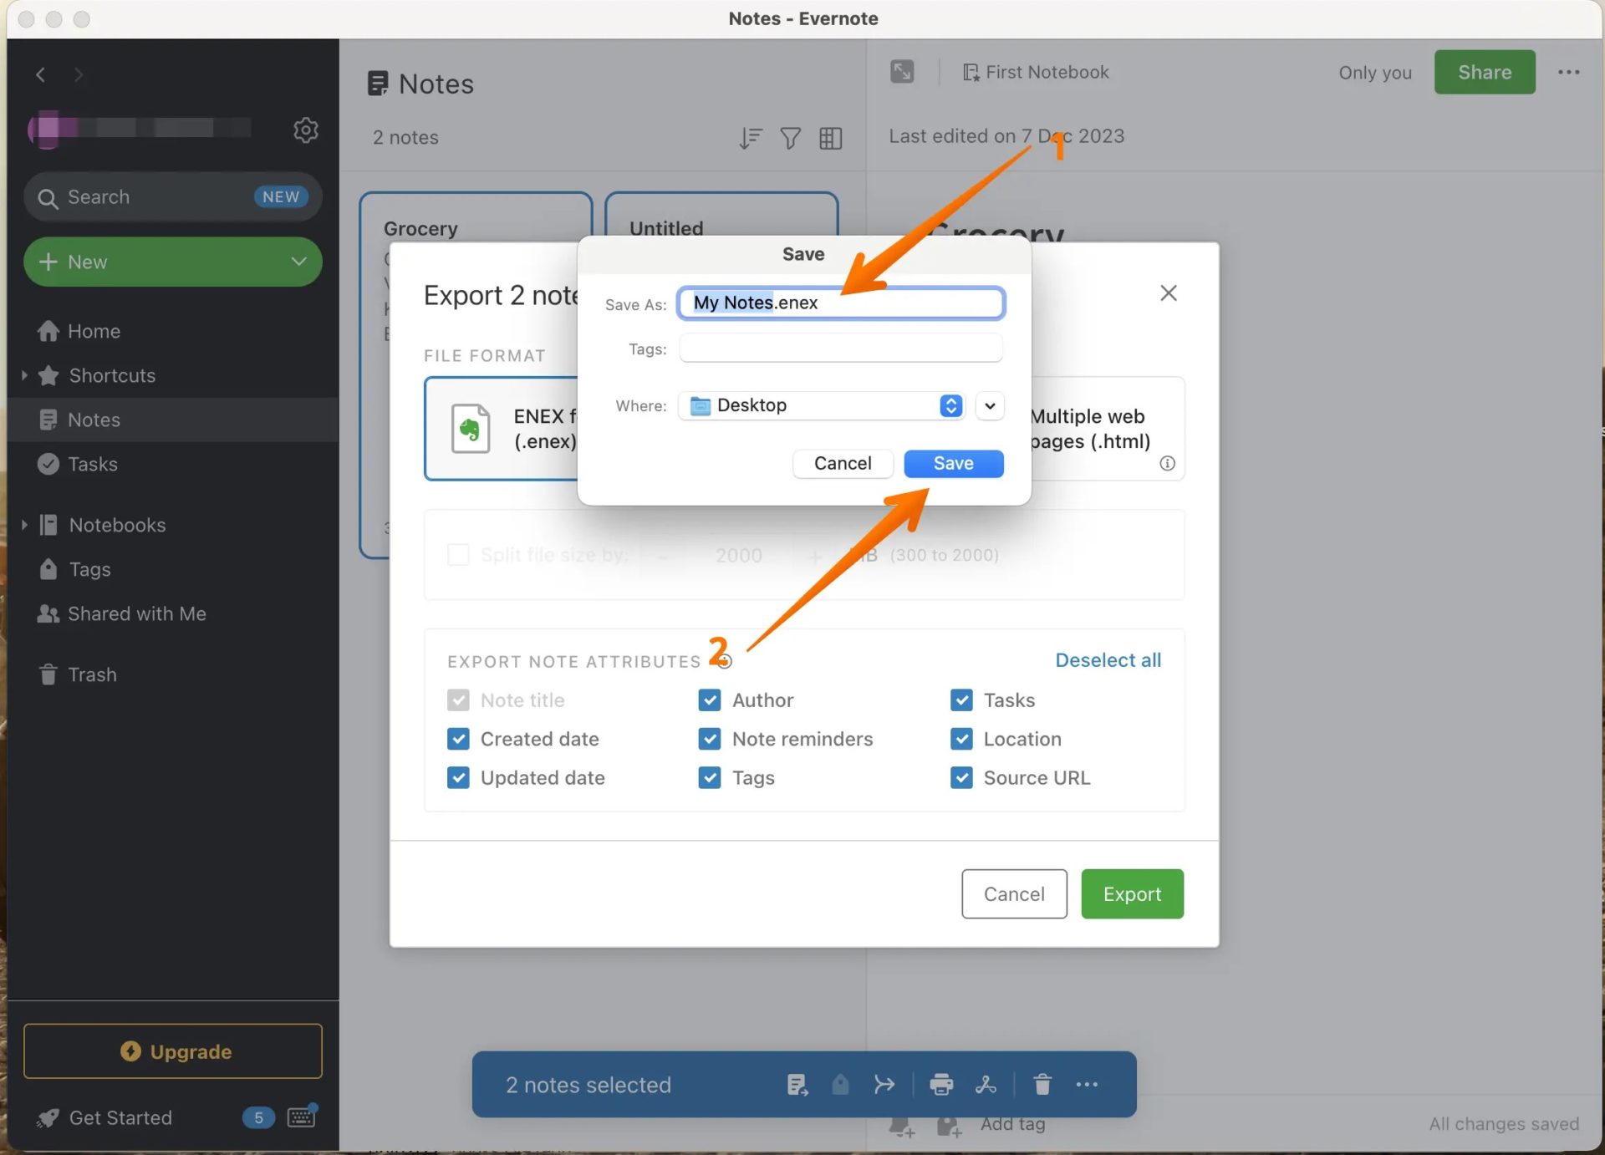Disable Source URL export attribute
The width and height of the screenshot is (1605, 1155).
(961, 777)
